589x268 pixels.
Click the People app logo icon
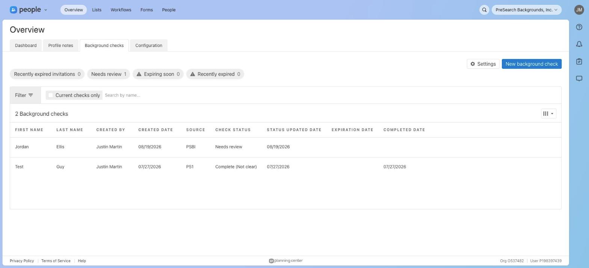point(14,10)
